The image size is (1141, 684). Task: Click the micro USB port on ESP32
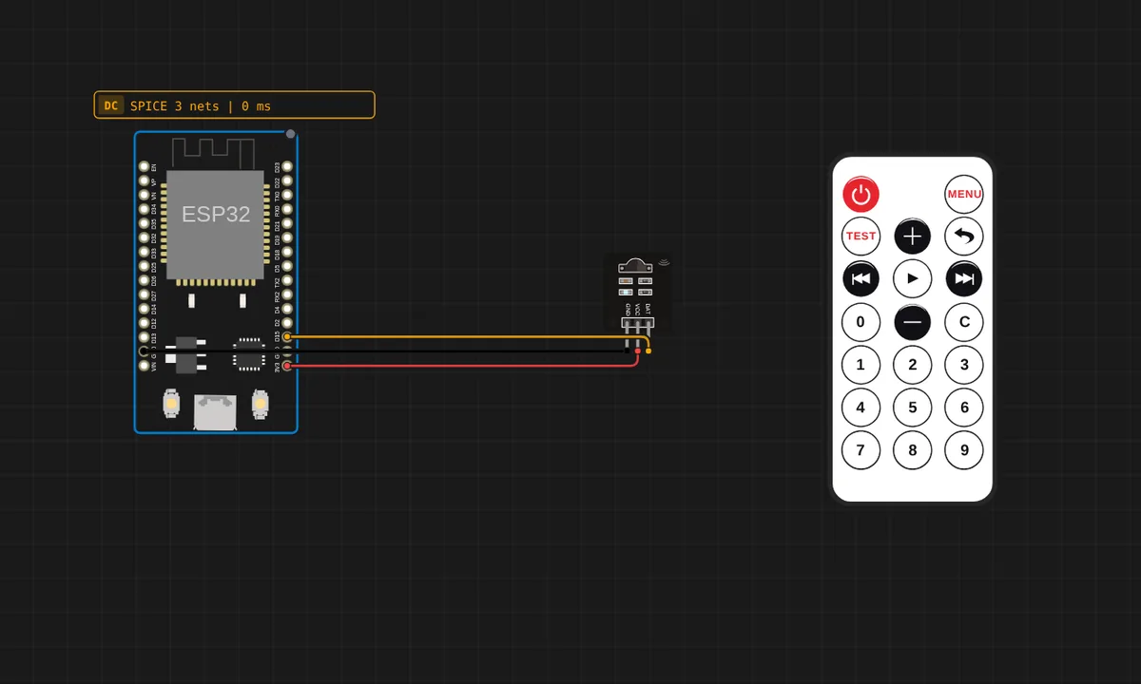215,412
